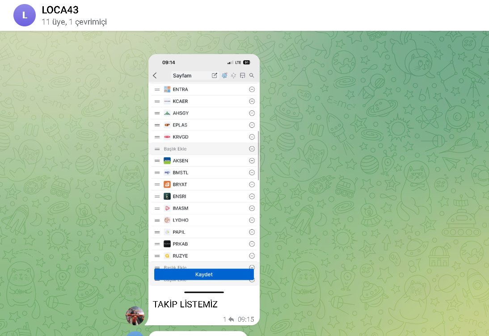Click the message sender's profile photo
Viewport: 489px width, 336px height.
[x=135, y=316]
